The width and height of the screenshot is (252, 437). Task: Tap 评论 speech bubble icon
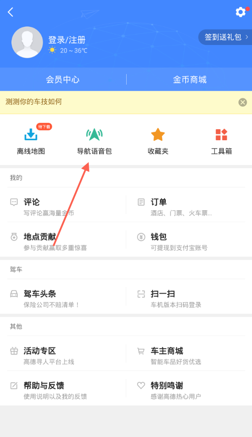14,202
